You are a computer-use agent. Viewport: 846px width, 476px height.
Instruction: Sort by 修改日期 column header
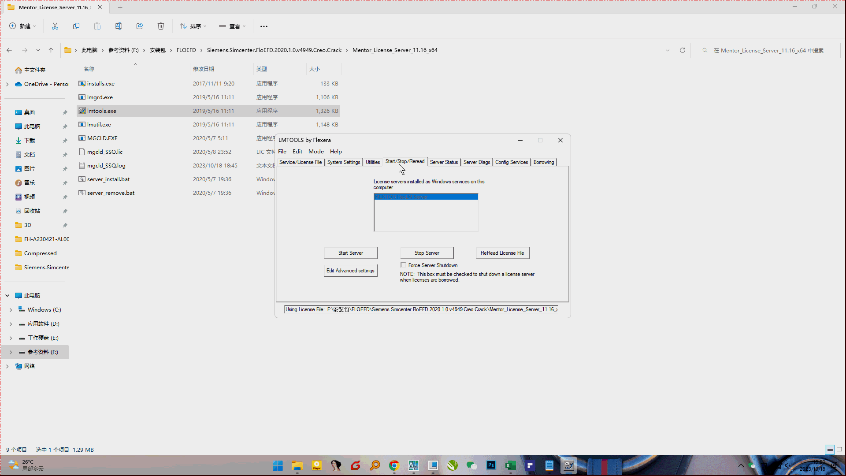coord(222,69)
